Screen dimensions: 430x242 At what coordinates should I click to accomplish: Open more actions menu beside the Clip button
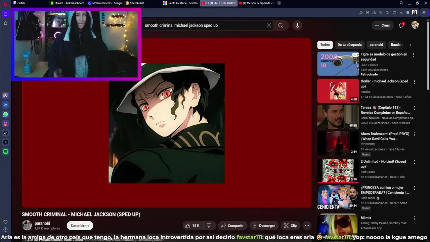(x=307, y=226)
